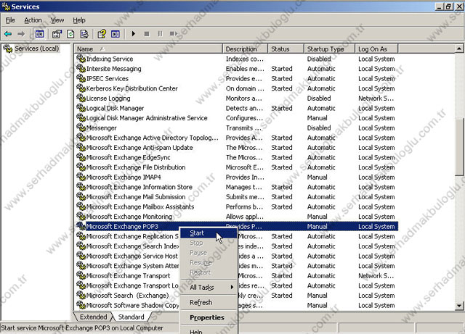This screenshot has width=465, height=334.
Task: Click the Export List toolbar icon
Action: 84,34
